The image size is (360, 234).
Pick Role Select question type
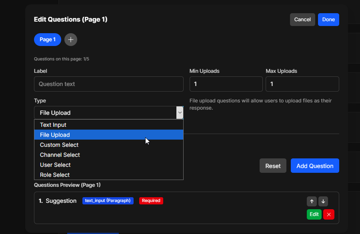[55, 175]
